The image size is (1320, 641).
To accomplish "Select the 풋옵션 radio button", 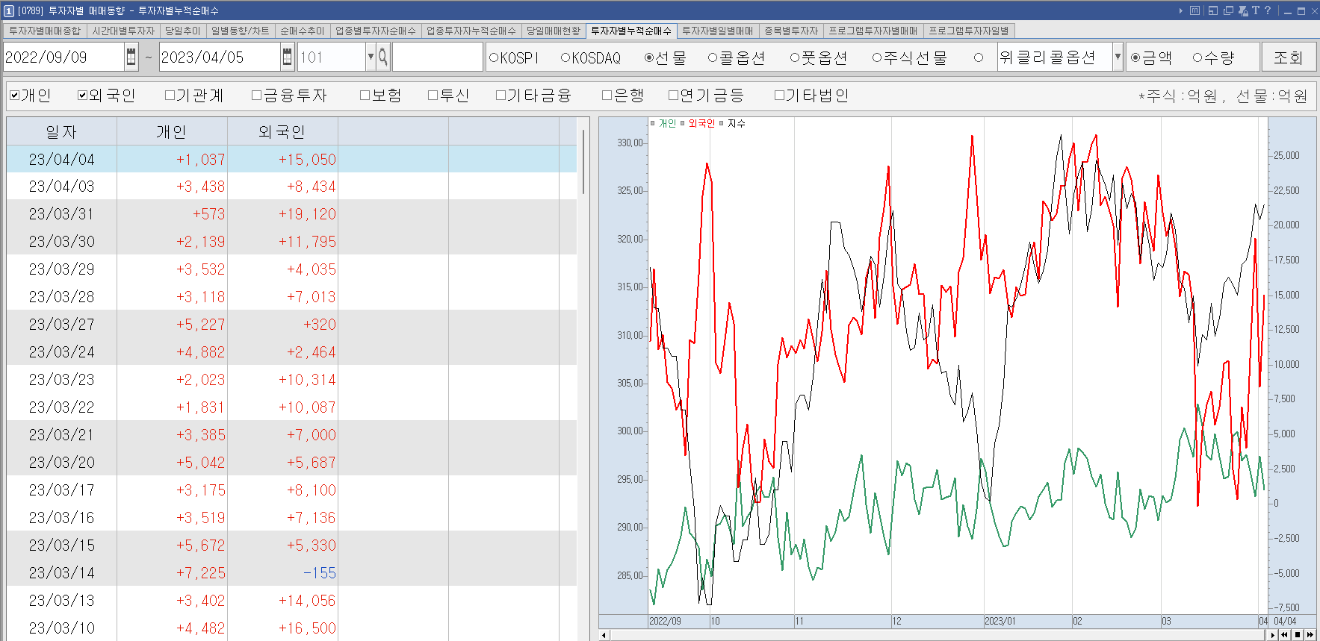I will tap(795, 57).
